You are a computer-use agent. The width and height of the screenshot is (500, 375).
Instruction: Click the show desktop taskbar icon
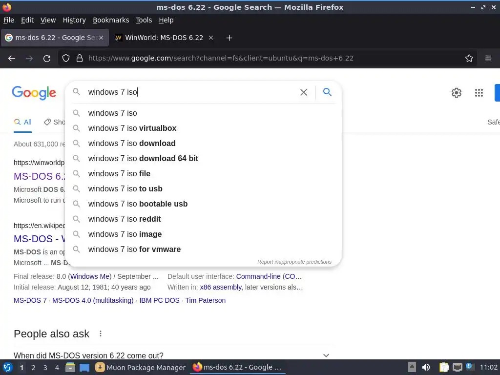pos(84,368)
